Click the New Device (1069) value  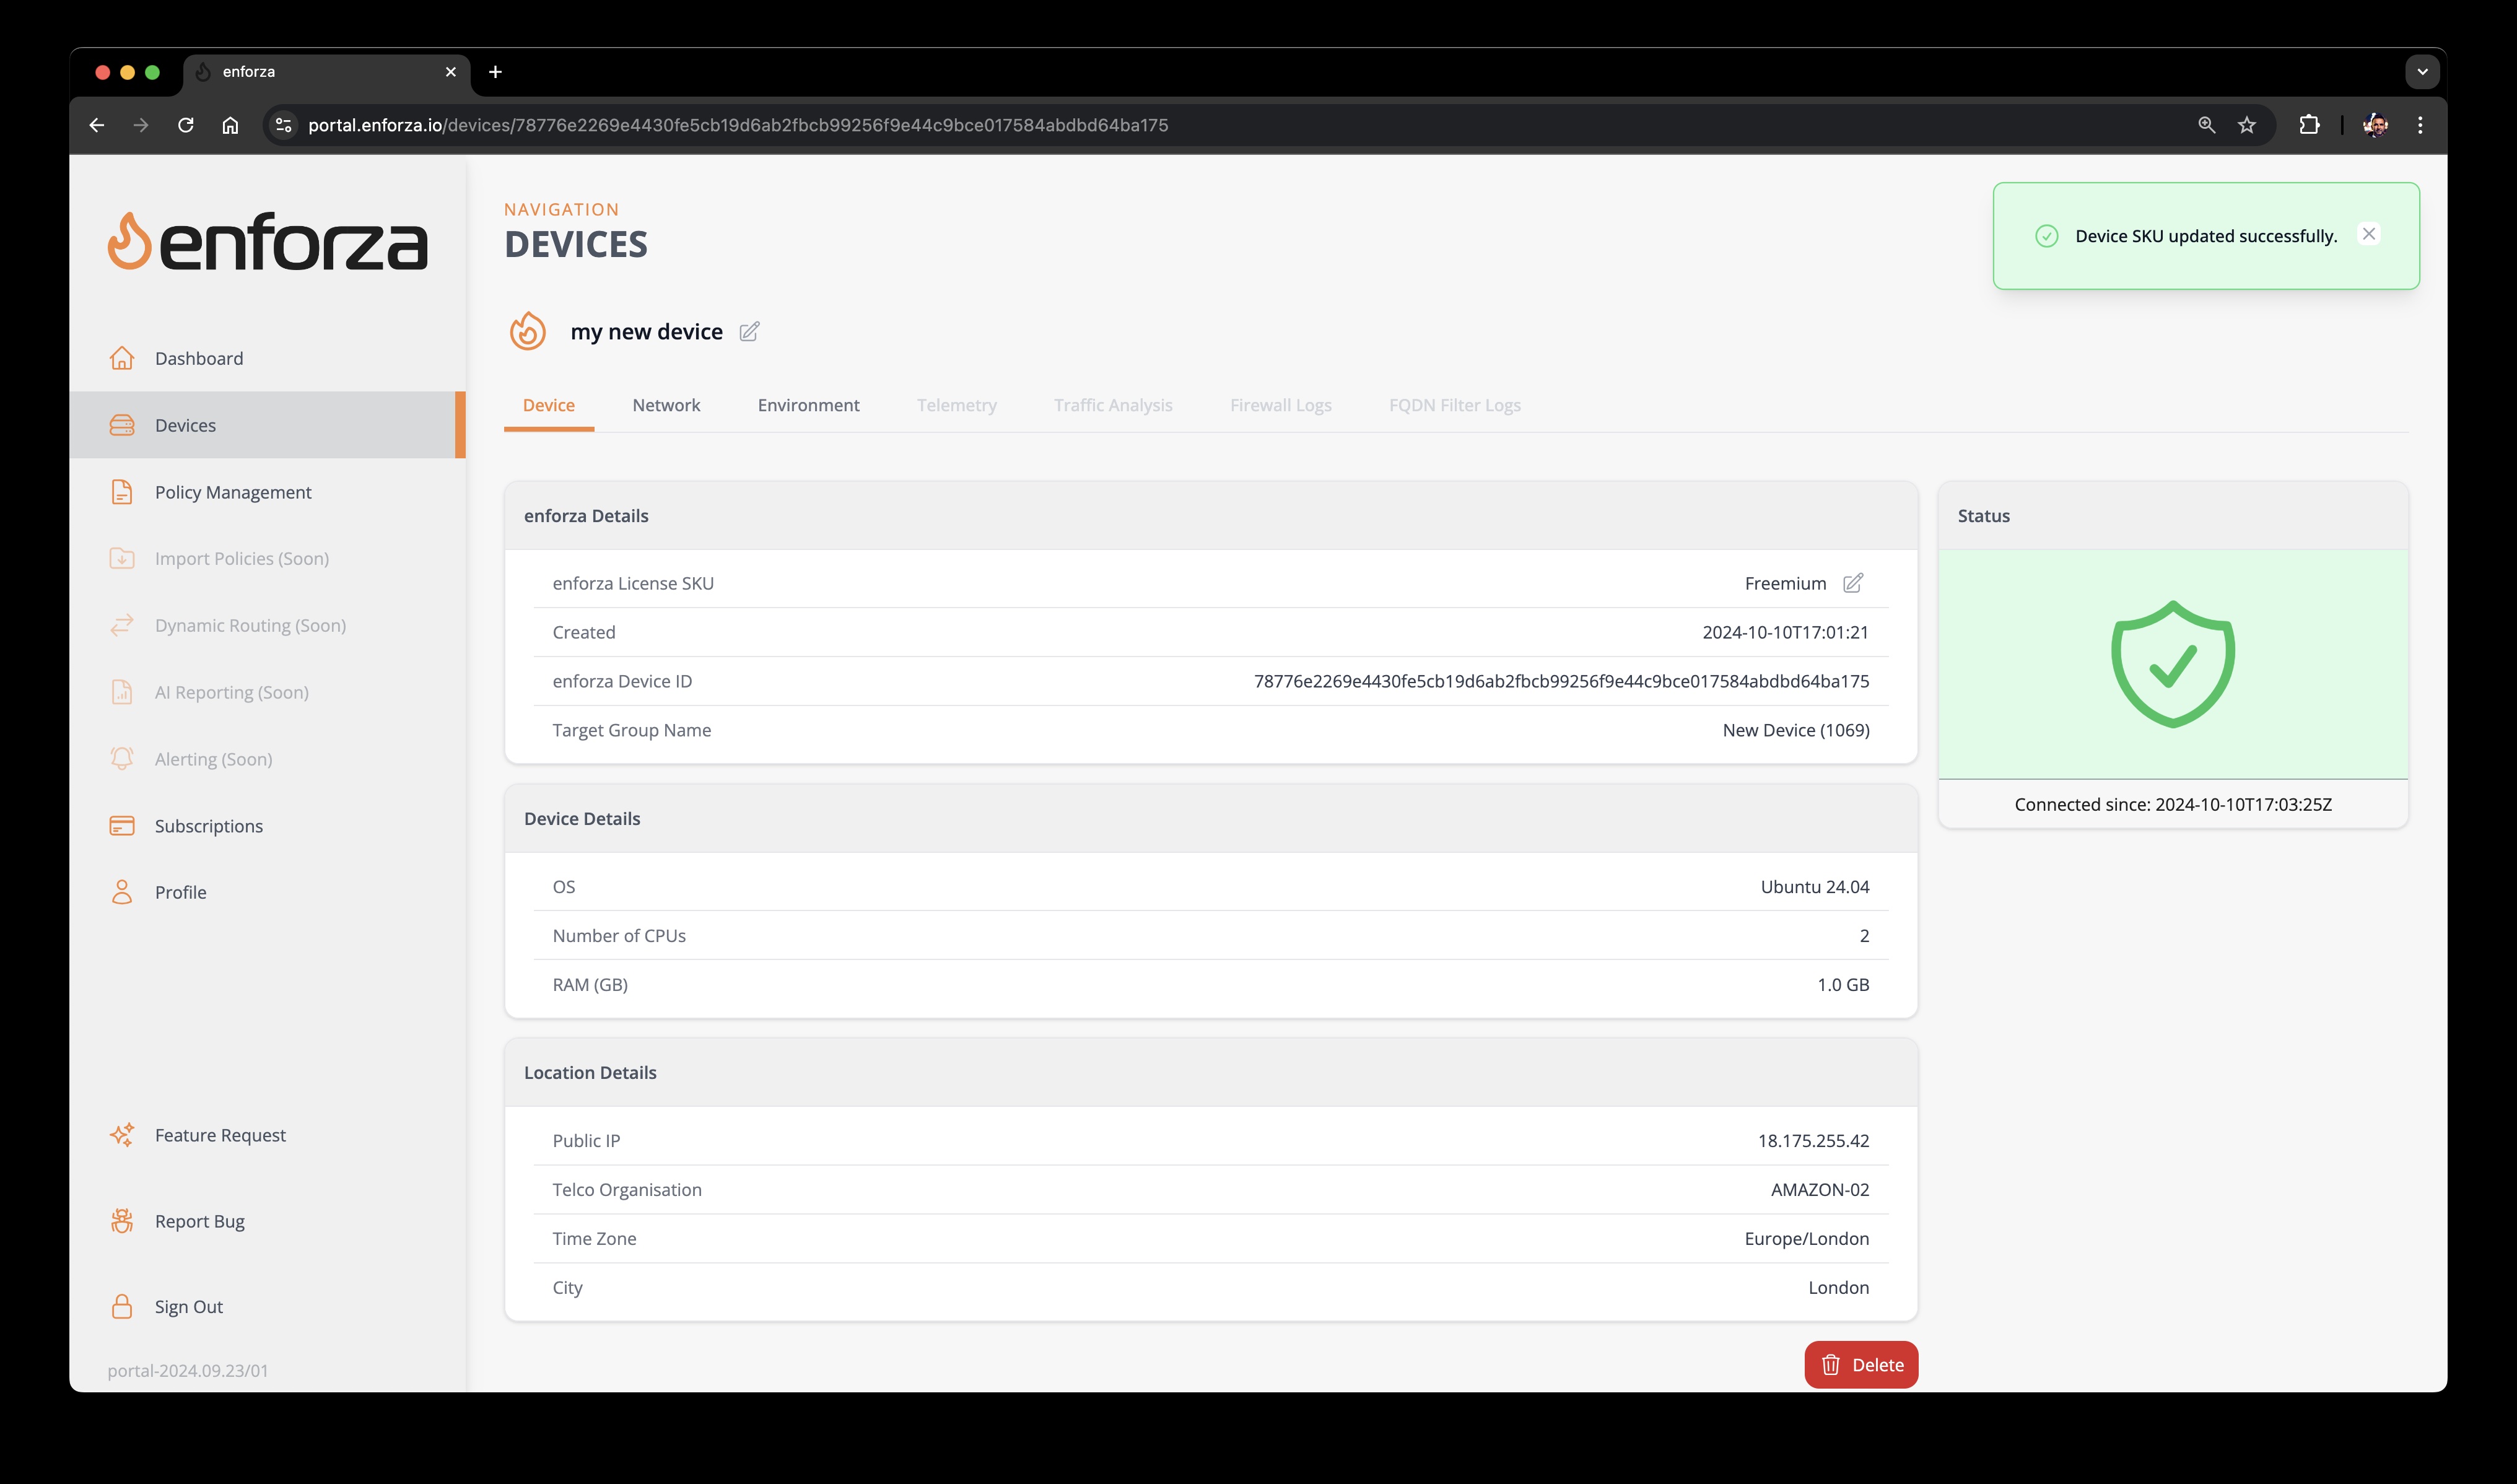coord(1796,730)
